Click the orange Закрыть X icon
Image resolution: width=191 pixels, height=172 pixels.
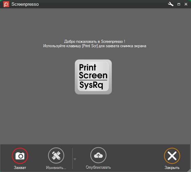click(x=172, y=156)
